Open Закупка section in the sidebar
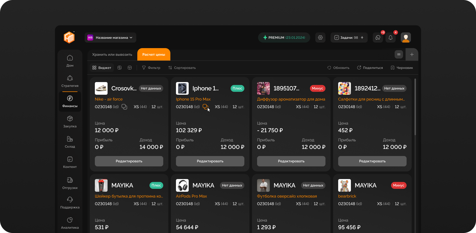The height and width of the screenshot is (233, 476). (70, 122)
